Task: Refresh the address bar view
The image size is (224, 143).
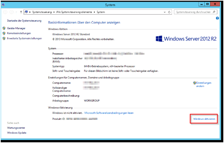Action: click(169, 12)
